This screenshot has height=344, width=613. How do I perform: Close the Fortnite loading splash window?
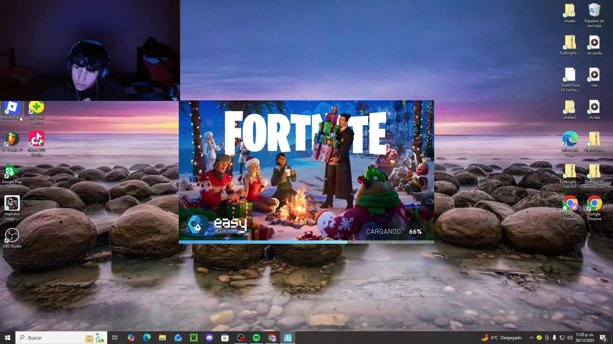(x=428, y=107)
